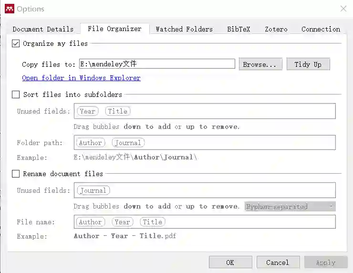Image resolution: width=353 pixels, height=273 pixels.
Task: Enable Rename document files checkbox
Action: [x=16, y=174]
